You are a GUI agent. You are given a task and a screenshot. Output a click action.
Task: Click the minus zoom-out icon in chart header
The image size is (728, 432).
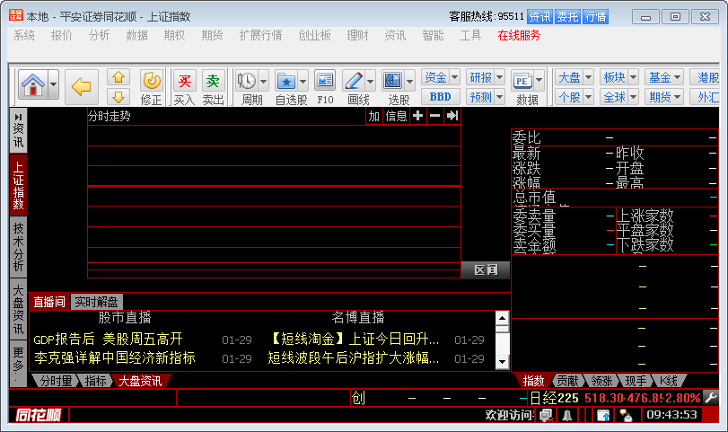435,116
